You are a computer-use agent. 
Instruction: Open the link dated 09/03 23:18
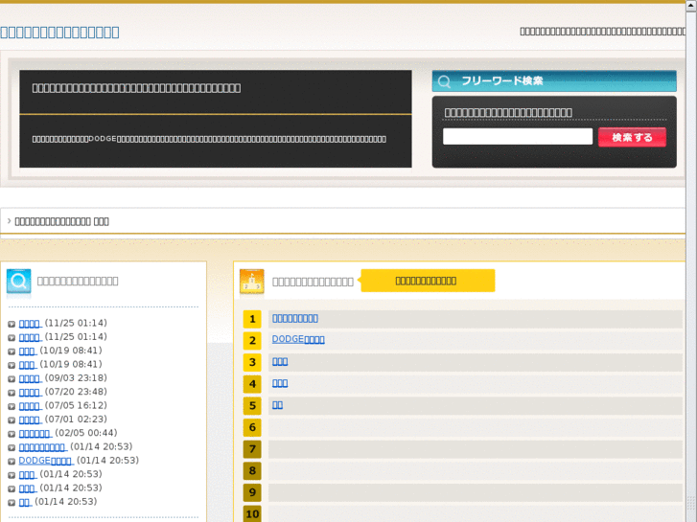coord(30,378)
